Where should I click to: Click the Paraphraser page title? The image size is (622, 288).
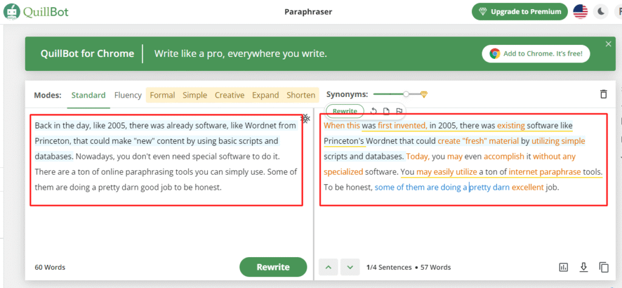[x=308, y=12]
